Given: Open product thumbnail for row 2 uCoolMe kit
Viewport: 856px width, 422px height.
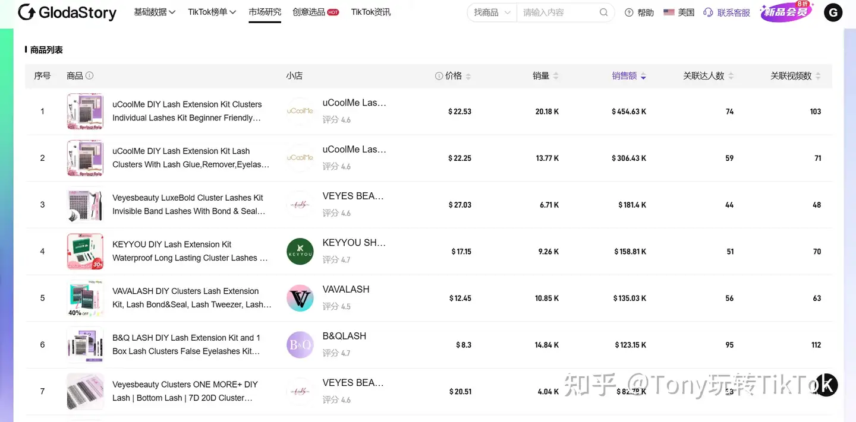Looking at the screenshot, I should click(85, 158).
